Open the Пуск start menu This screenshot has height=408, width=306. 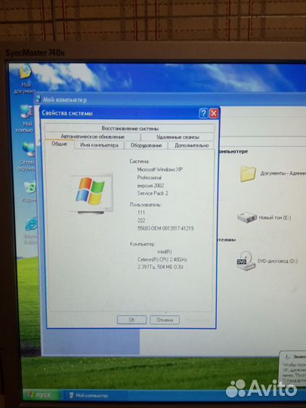coord(41,394)
